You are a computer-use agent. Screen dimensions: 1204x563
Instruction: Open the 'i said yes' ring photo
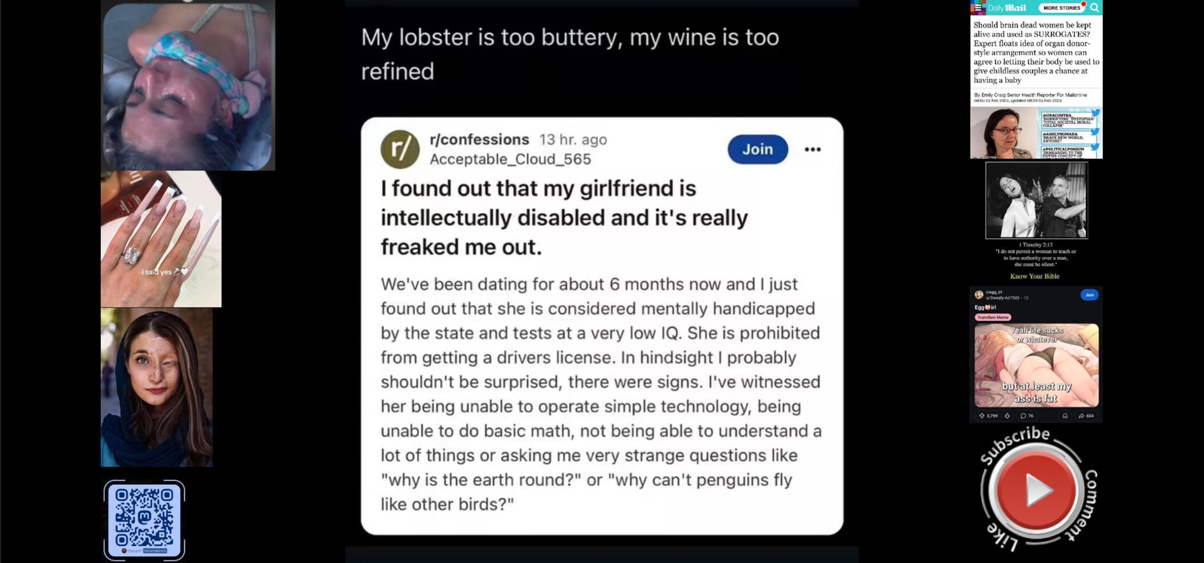(x=161, y=239)
